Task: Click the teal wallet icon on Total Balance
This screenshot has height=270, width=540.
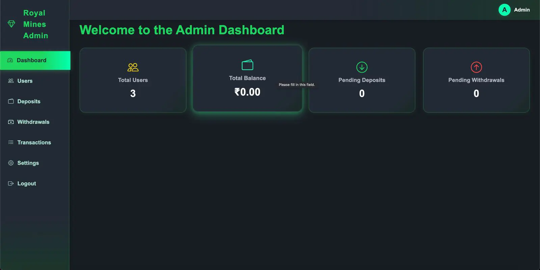Action: (x=247, y=65)
